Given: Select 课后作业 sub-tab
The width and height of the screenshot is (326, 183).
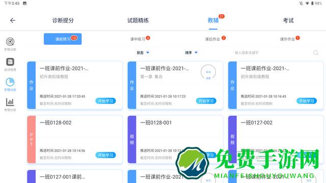Looking at the screenshot, I should coord(212,39).
